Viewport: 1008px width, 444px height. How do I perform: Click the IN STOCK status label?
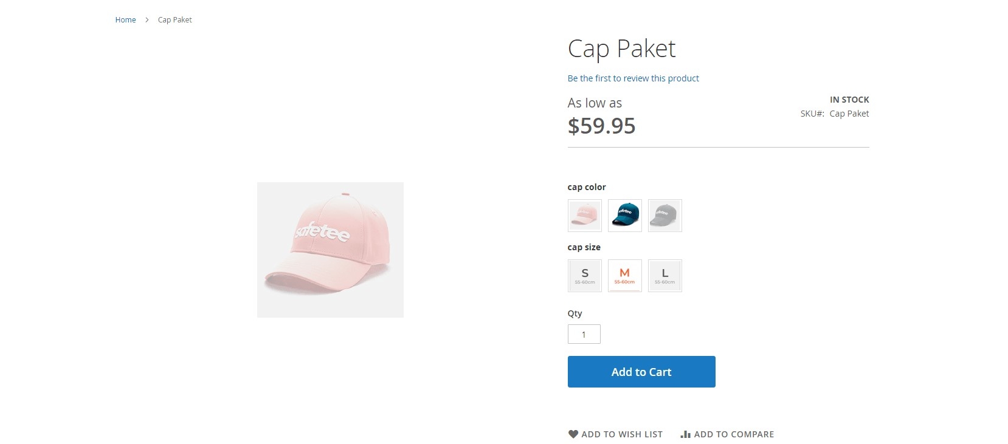point(849,100)
